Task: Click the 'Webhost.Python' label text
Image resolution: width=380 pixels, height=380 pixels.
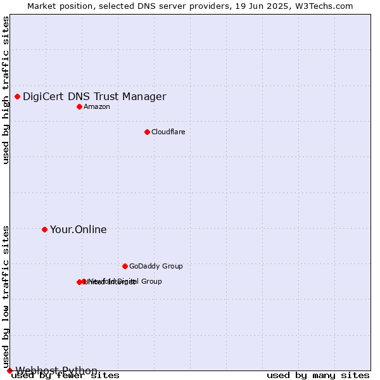Action: click(56, 370)
